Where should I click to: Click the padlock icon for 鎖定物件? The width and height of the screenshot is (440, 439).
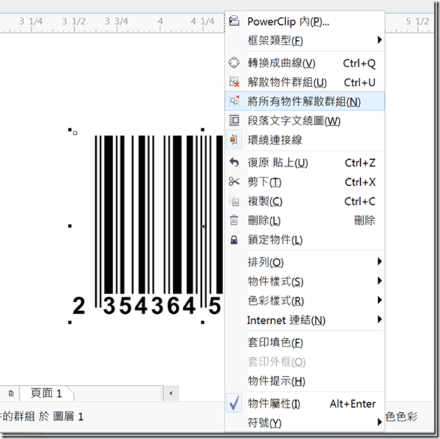(x=234, y=240)
